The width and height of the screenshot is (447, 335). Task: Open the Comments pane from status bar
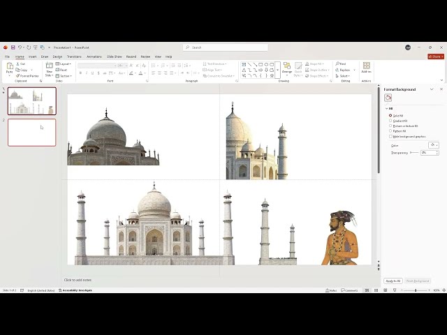349,290
